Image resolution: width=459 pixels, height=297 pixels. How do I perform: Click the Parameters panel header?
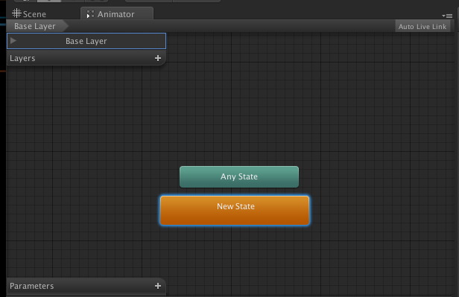pos(86,286)
